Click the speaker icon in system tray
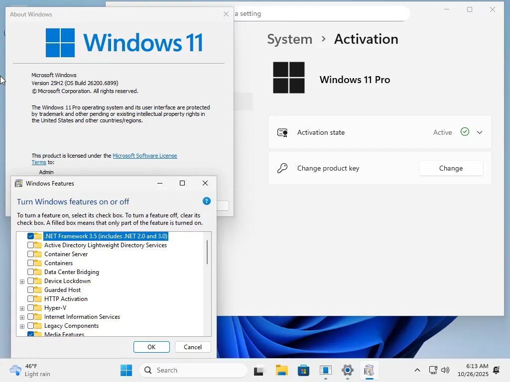510x382 pixels. pyautogui.click(x=445, y=370)
